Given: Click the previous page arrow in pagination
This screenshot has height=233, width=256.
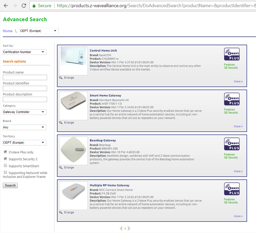Looking at the screenshot, I should click(121, 228).
